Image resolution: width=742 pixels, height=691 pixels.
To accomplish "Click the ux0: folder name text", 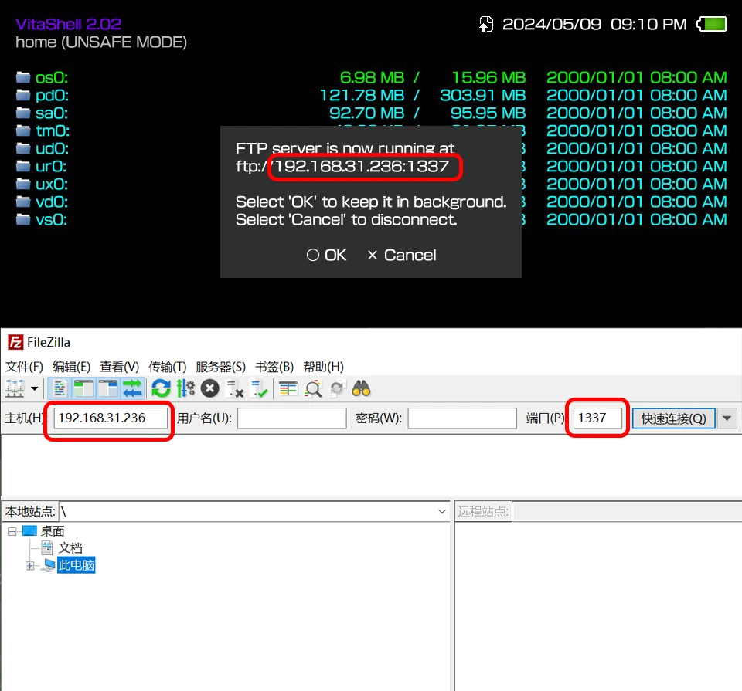I will point(52,185).
